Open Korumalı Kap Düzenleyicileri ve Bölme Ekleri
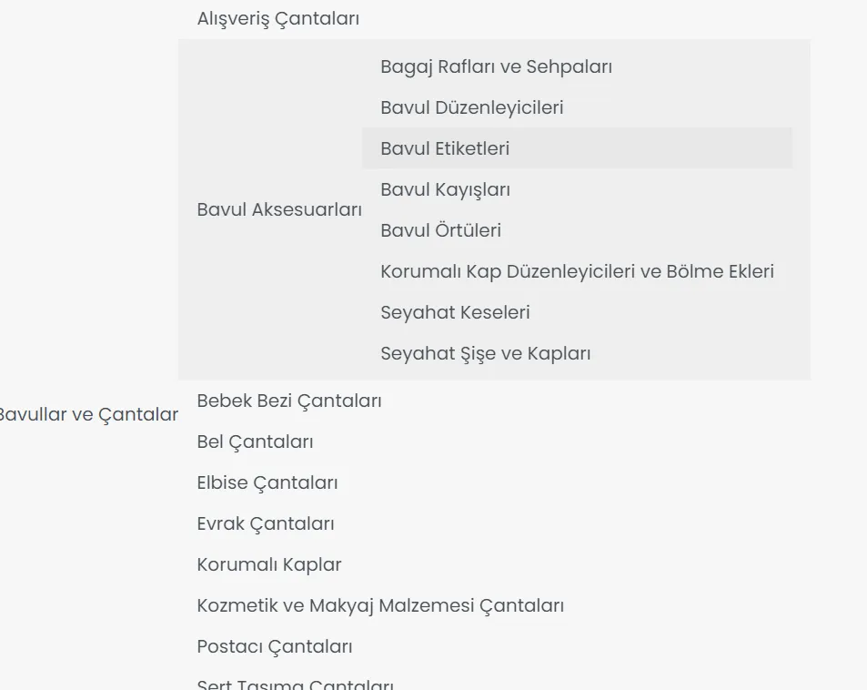Screen dimensions: 867x690 pos(577,271)
